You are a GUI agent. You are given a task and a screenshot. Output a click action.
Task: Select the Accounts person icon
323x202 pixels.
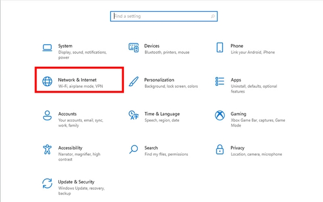point(47,115)
